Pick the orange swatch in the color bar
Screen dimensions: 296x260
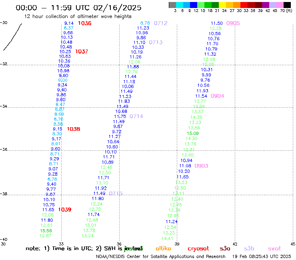tap(237, 5)
